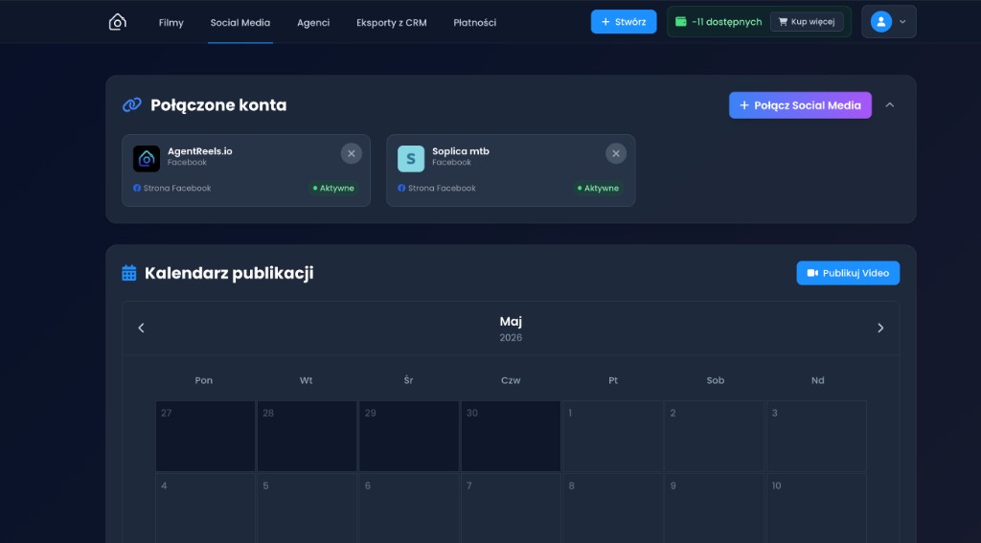981x543 pixels.
Task: Open the Filmy tab
Action: tap(171, 23)
